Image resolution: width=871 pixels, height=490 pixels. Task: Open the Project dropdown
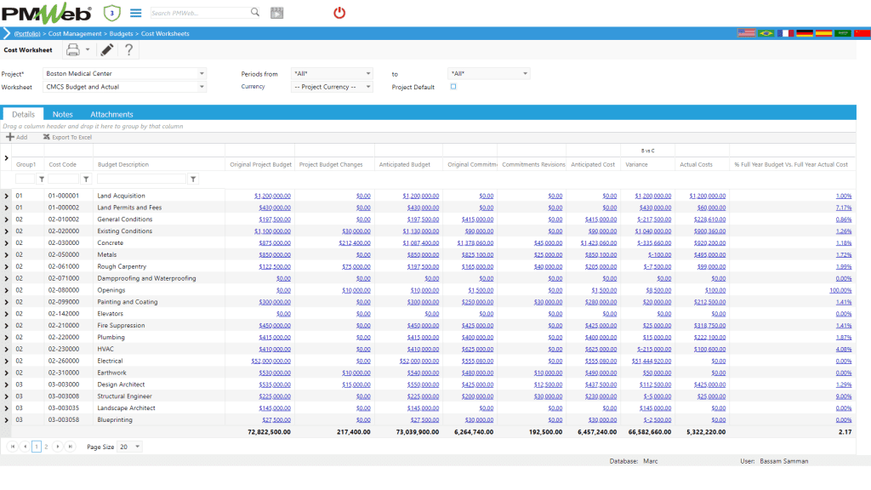tap(202, 73)
